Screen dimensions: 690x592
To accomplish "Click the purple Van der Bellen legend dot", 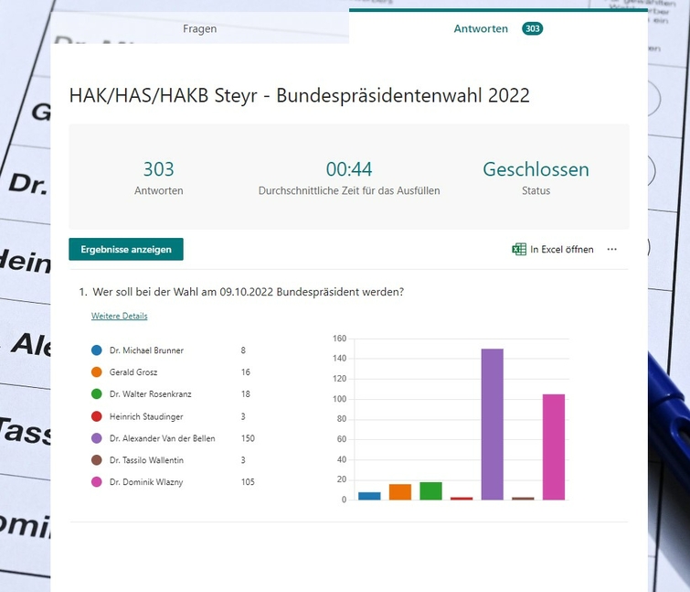I will (96, 438).
